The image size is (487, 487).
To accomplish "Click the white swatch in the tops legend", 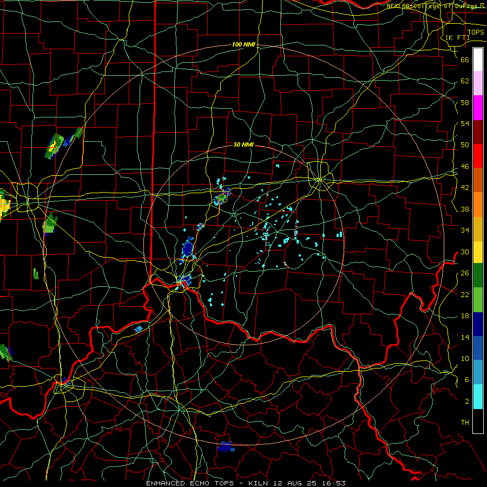I will 478,60.
